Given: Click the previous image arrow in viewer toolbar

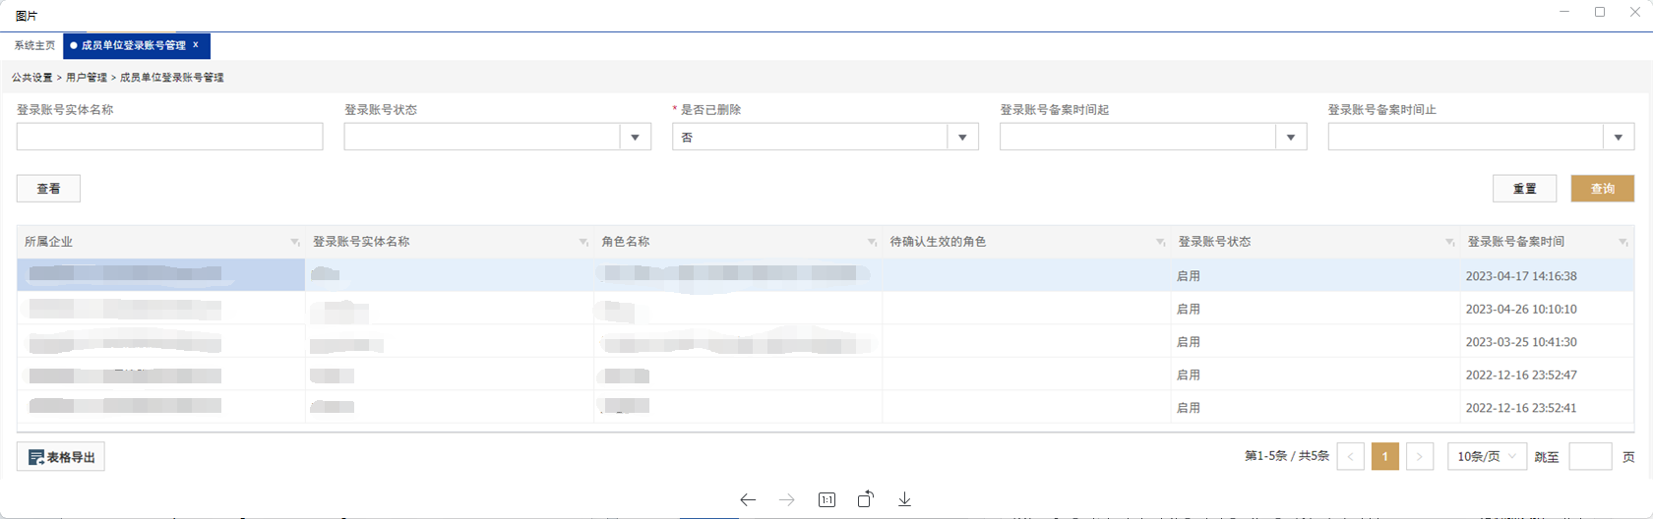Looking at the screenshot, I should click(748, 500).
